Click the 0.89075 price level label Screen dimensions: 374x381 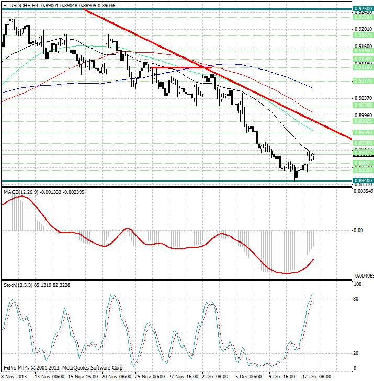363,153
